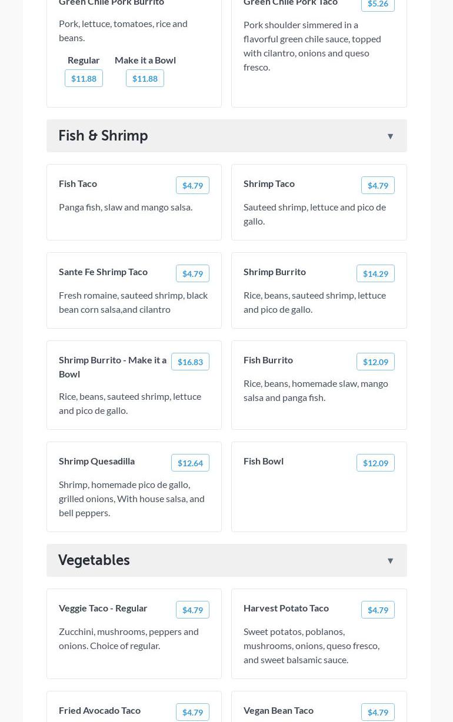Click Vegan Bean Taco price button
Viewport: 453px width, 722px height.
(x=378, y=712)
